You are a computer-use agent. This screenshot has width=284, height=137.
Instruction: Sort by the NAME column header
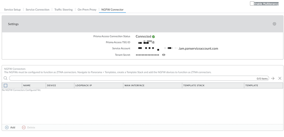[x=34, y=85]
